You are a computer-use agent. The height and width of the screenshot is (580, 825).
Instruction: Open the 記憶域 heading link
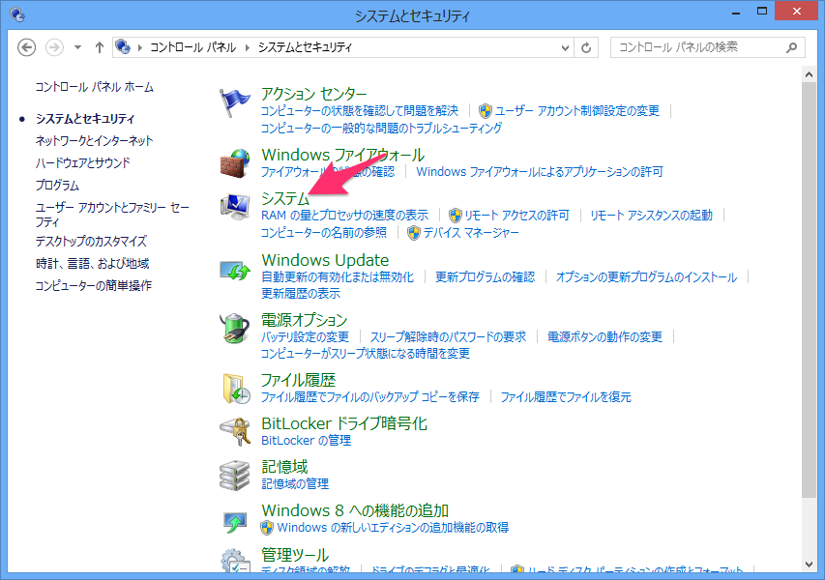(x=284, y=467)
